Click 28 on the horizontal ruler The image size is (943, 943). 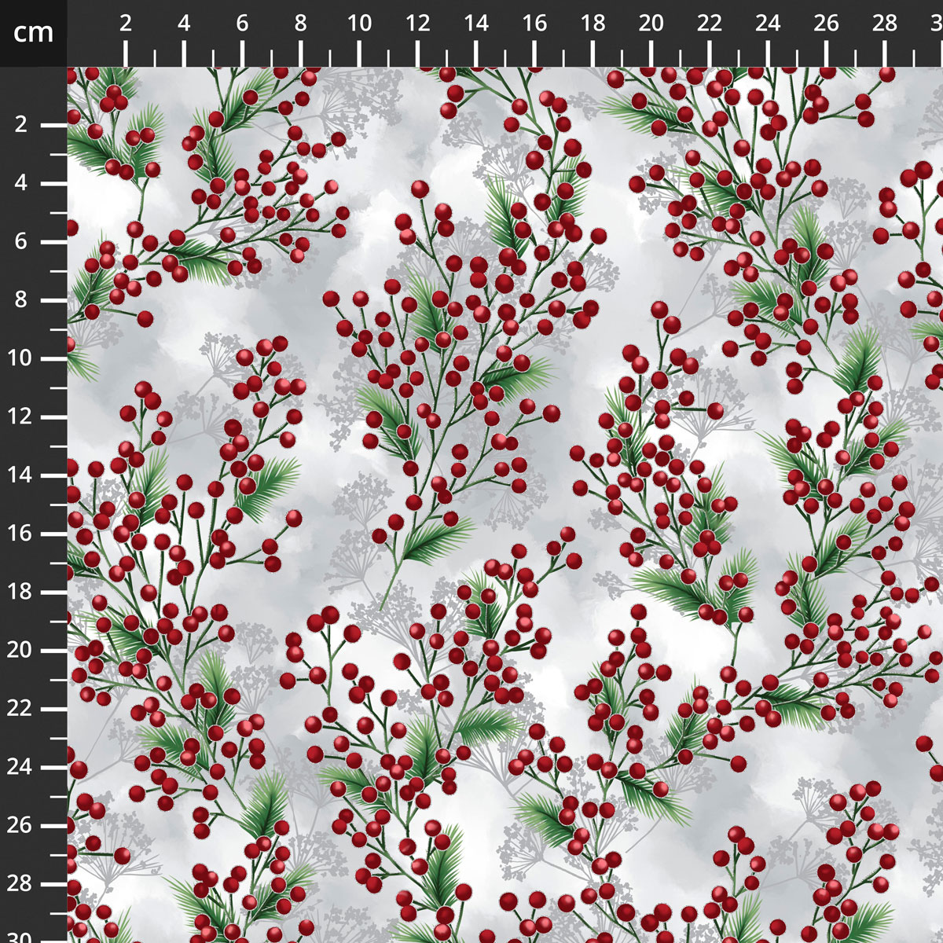(885, 24)
